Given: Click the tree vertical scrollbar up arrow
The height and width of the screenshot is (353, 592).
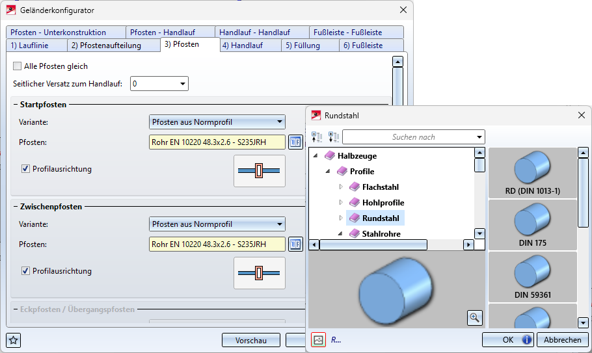Looking at the screenshot, I should tap(479, 153).
